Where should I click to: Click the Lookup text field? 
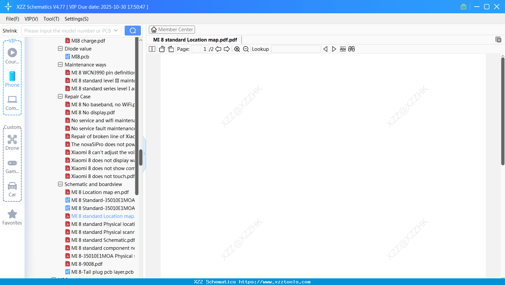[296, 49]
